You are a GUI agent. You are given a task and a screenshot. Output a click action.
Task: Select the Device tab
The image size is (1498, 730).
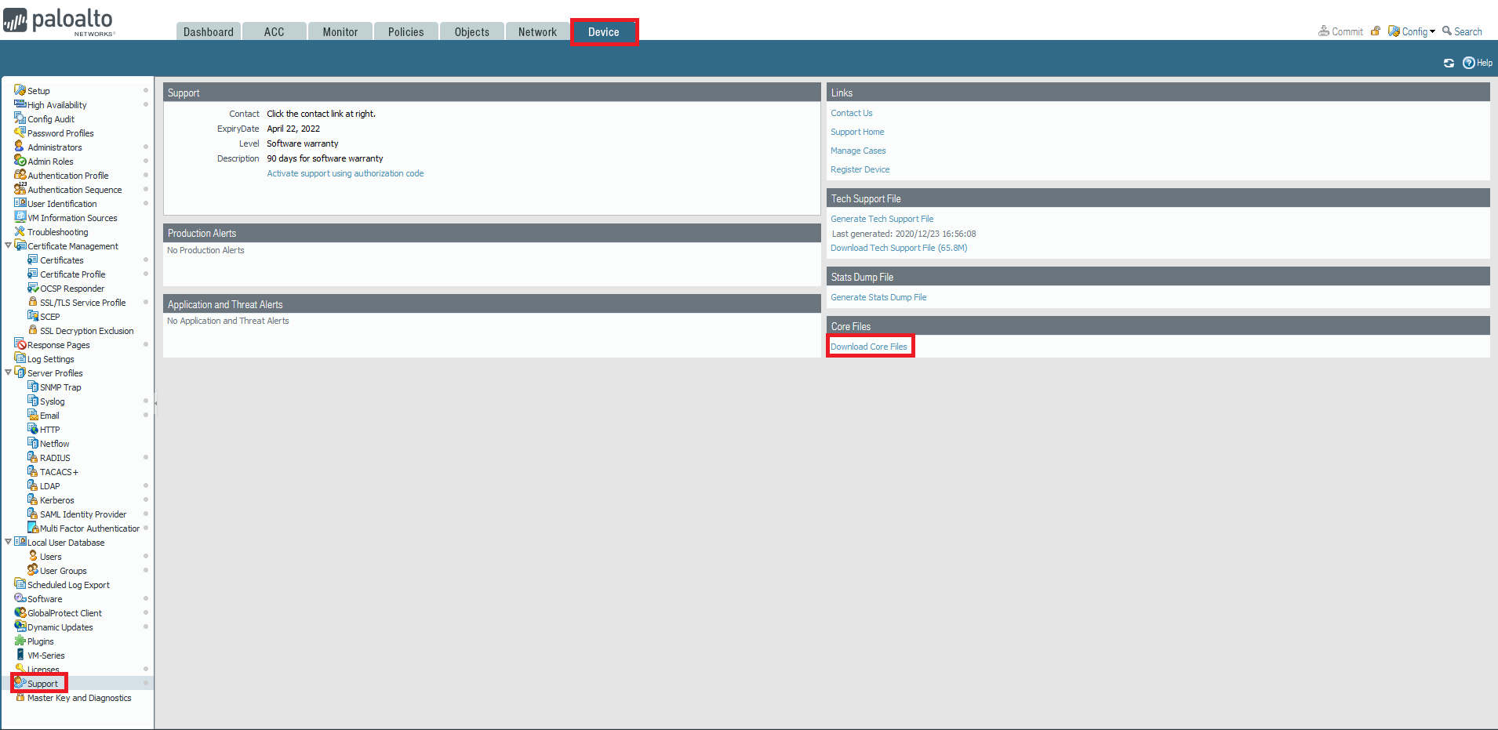click(604, 31)
